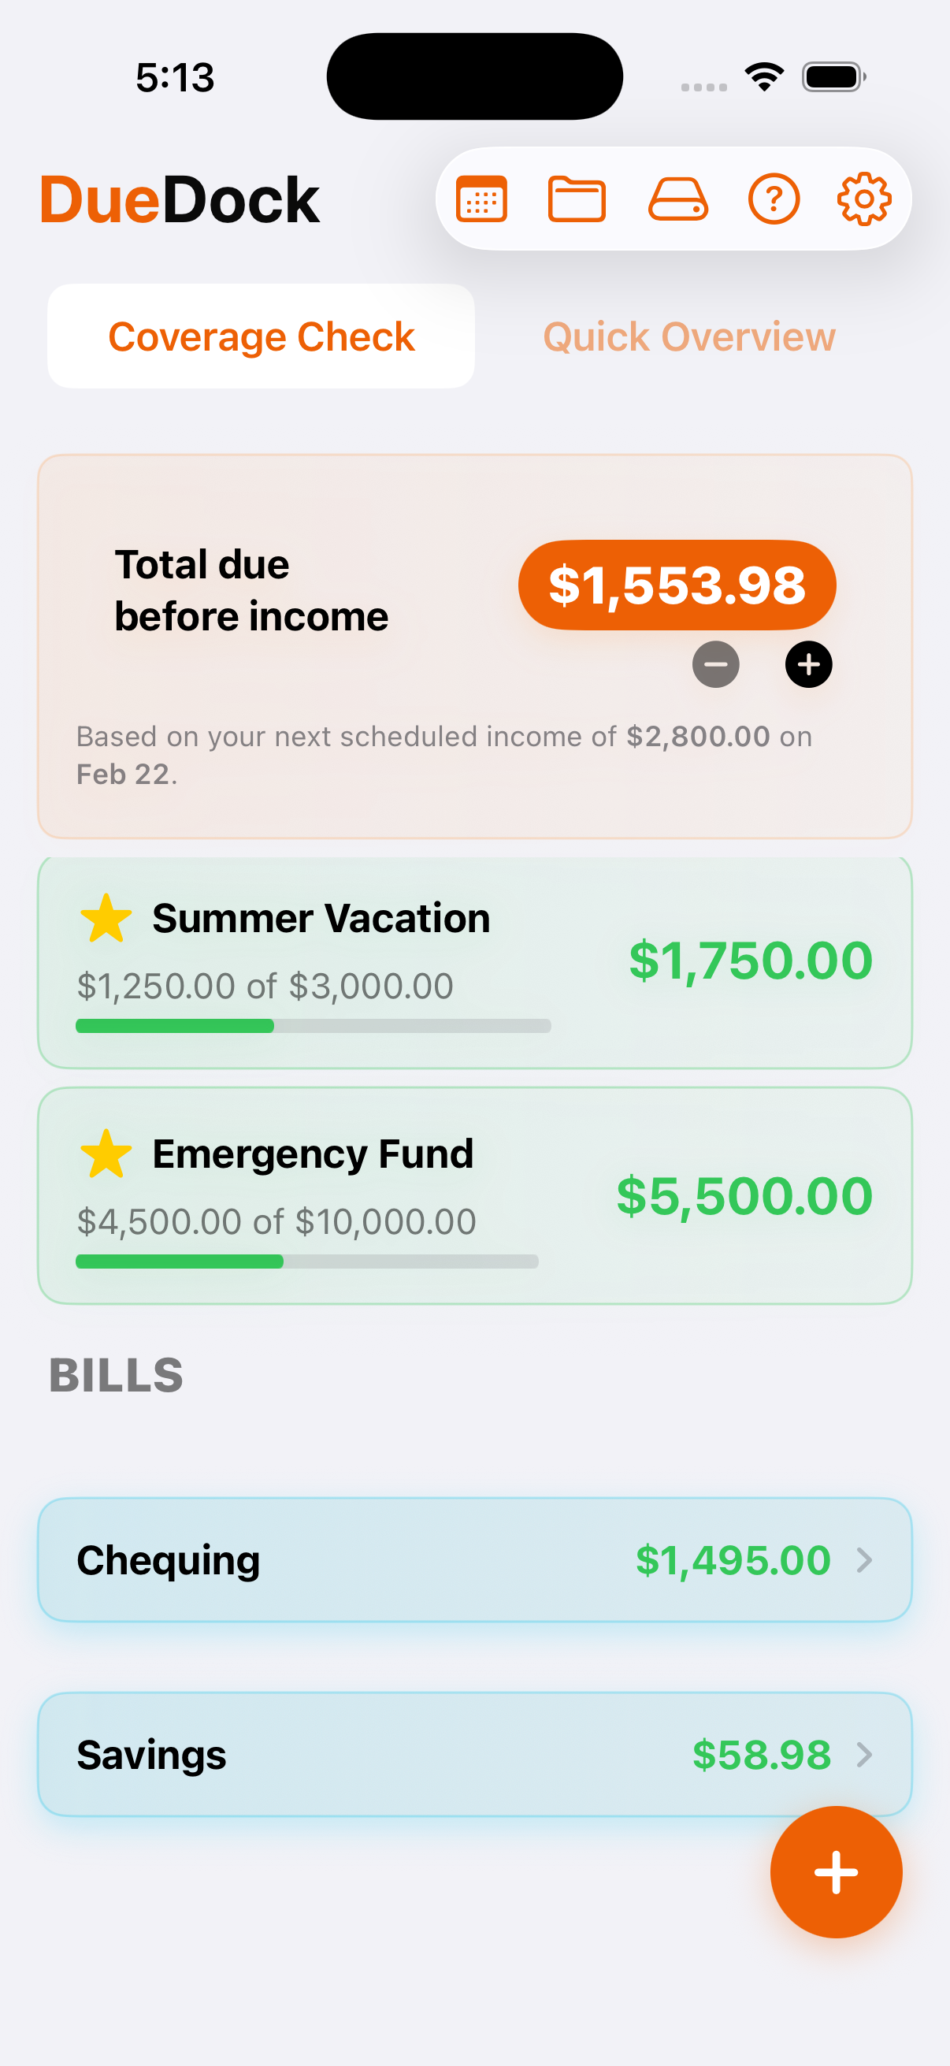Open the help question mark icon
Screen dimensions: 950x2066
[x=773, y=199]
